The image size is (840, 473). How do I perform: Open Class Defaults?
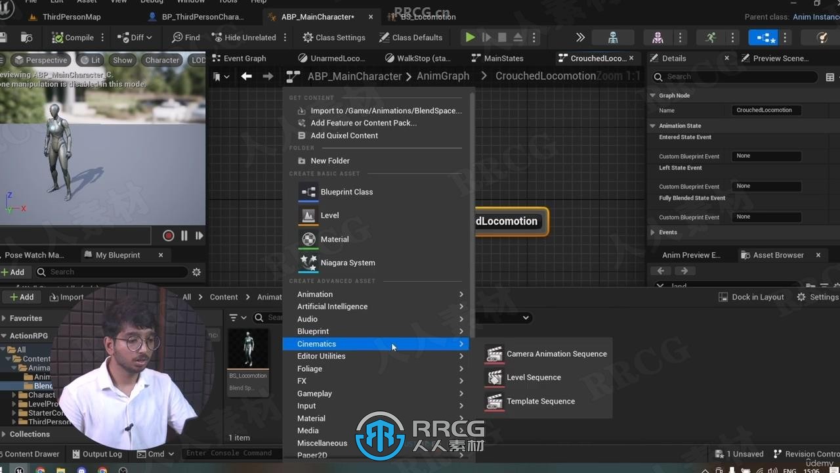pos(410,37)
